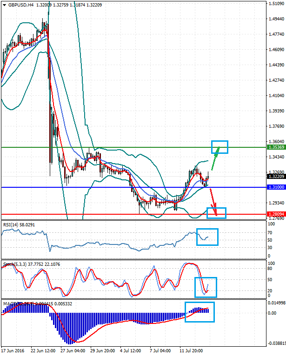Image resolution: width=286 pixels, height=356 pixels.
Task: Click the highlighted box in Stochastic panel
Action: (206, 287)
